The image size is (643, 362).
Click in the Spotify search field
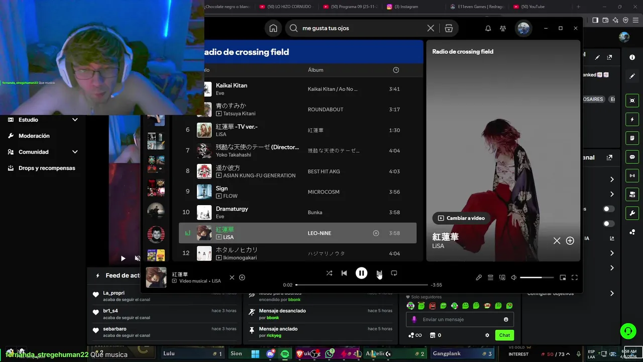[x=361, y=28]
